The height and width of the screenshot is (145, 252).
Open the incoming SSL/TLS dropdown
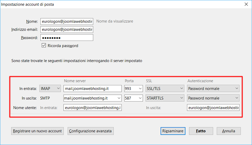[x=165, y=89]
